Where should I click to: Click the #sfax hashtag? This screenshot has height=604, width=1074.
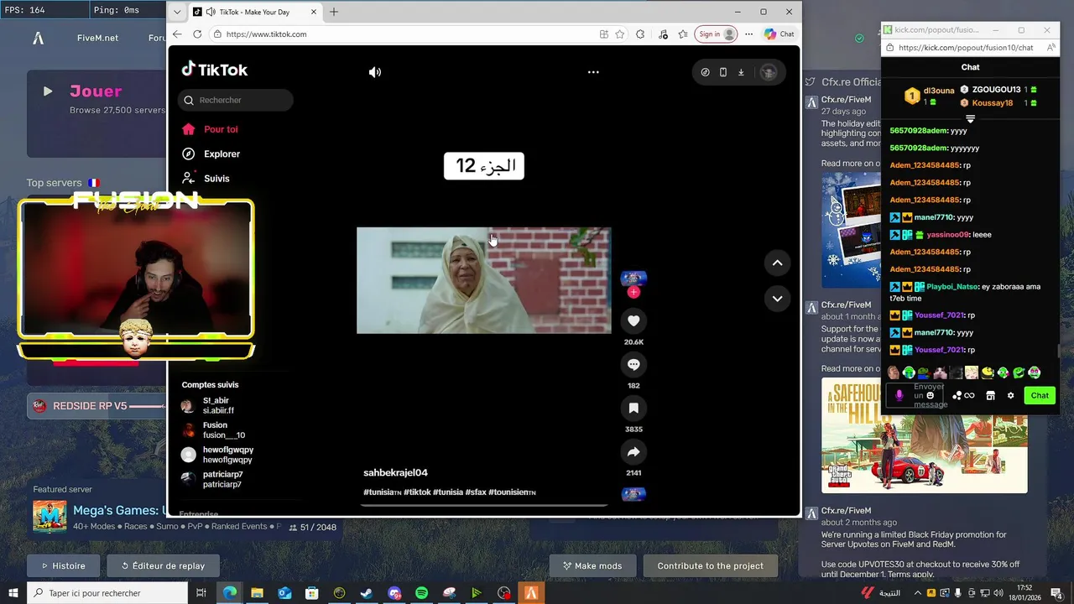click(x=476, y=492)
